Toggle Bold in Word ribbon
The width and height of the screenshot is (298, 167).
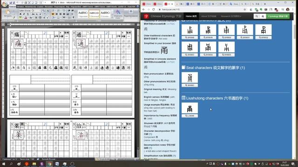pos(20,14)
